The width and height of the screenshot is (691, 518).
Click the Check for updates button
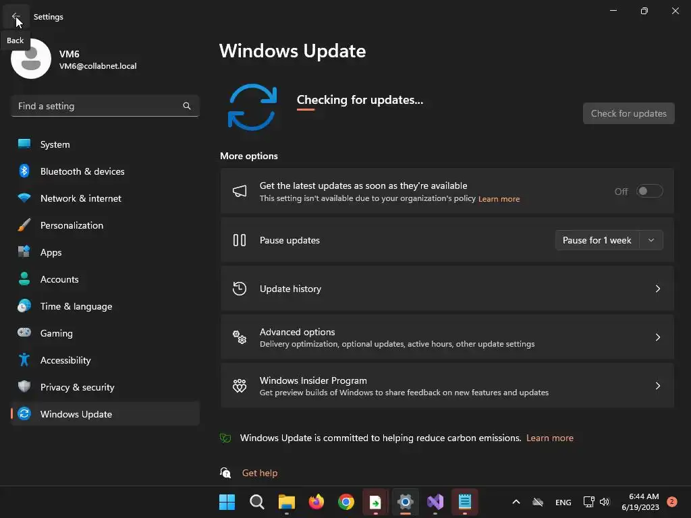(628, 113)
